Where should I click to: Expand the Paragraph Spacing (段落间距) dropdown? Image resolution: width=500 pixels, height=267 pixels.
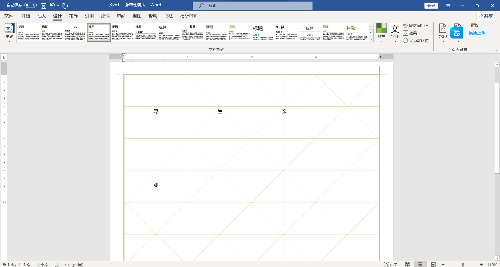click(x=416, y=26)
